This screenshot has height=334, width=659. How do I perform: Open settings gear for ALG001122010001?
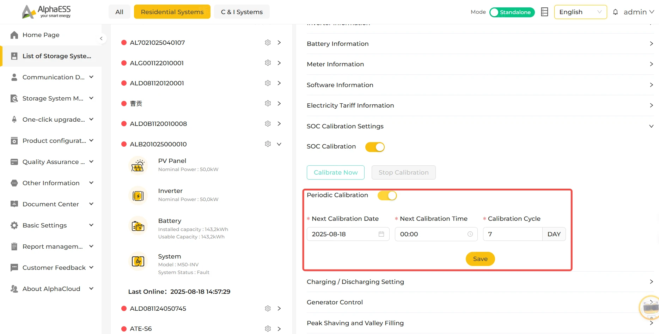pos(268,63)
